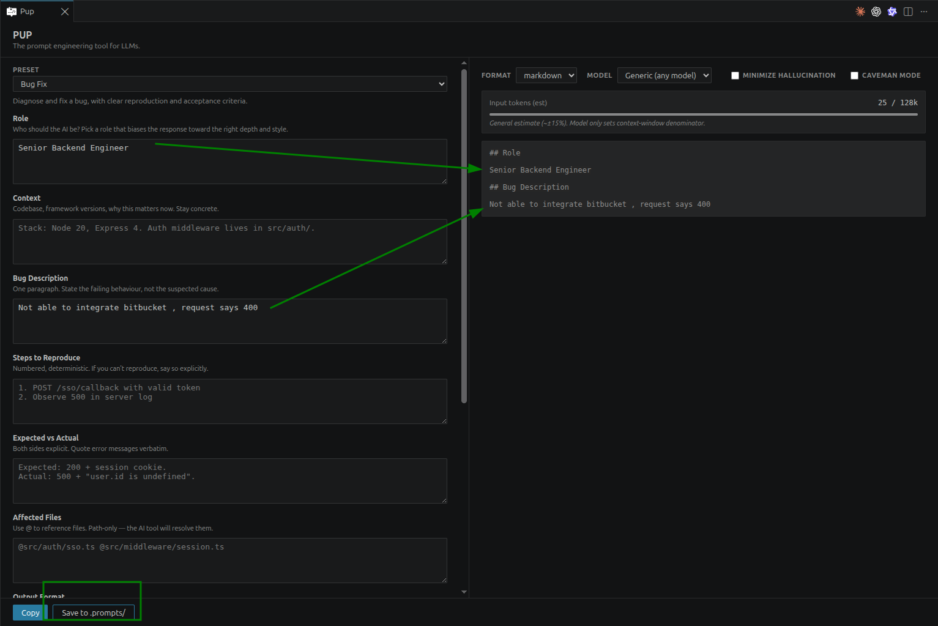This screenshot has width=938, height=626.
Task: Click the Steps to Reproduce section label
Action: [x=47, y=358]
